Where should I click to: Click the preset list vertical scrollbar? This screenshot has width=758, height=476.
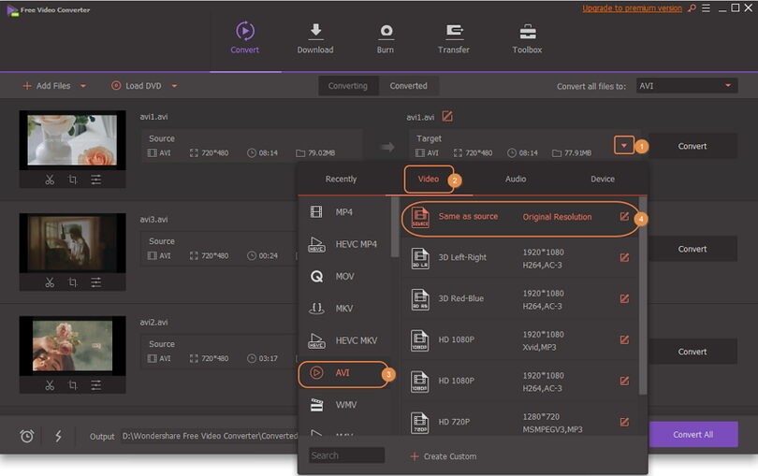coord(643,296)
